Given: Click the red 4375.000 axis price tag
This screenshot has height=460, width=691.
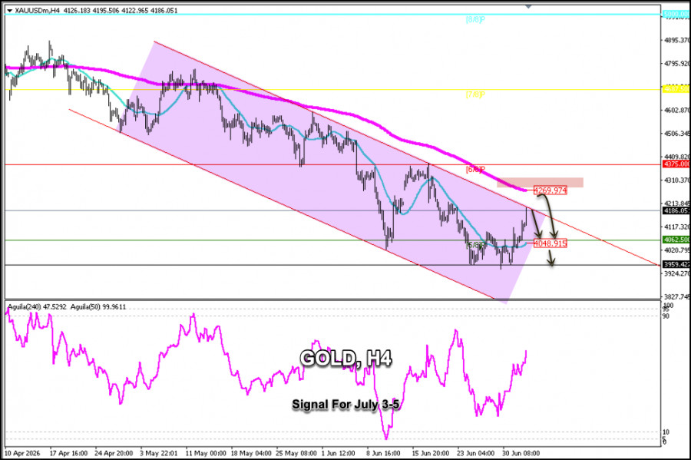Looking at the screenshot, I should coord(676,164).
